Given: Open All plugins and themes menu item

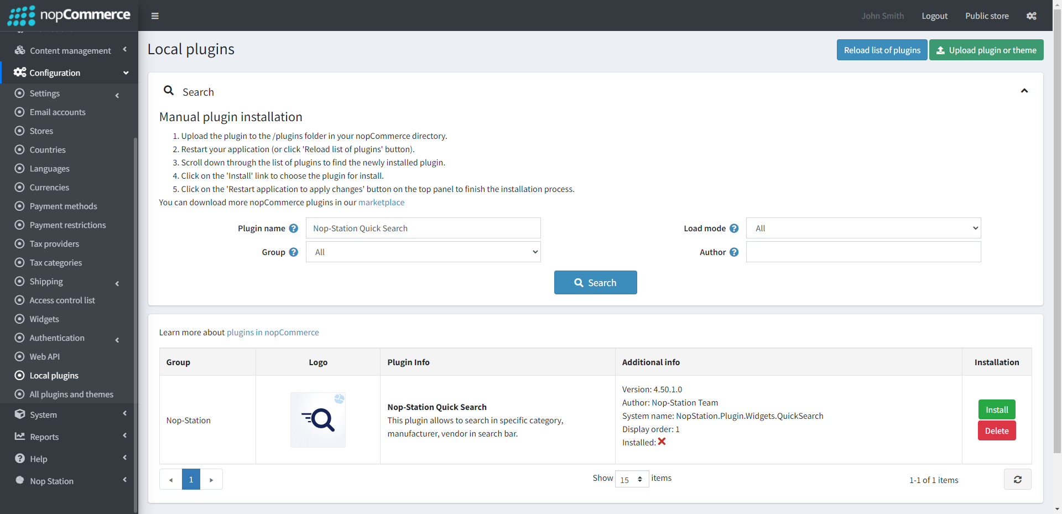Looking at the screenshot, I should tap(71, 394).
